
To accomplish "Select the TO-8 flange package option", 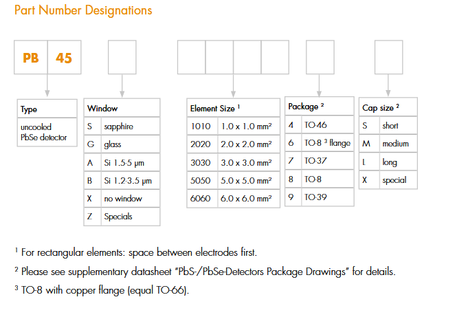I will tap(320, 143).
